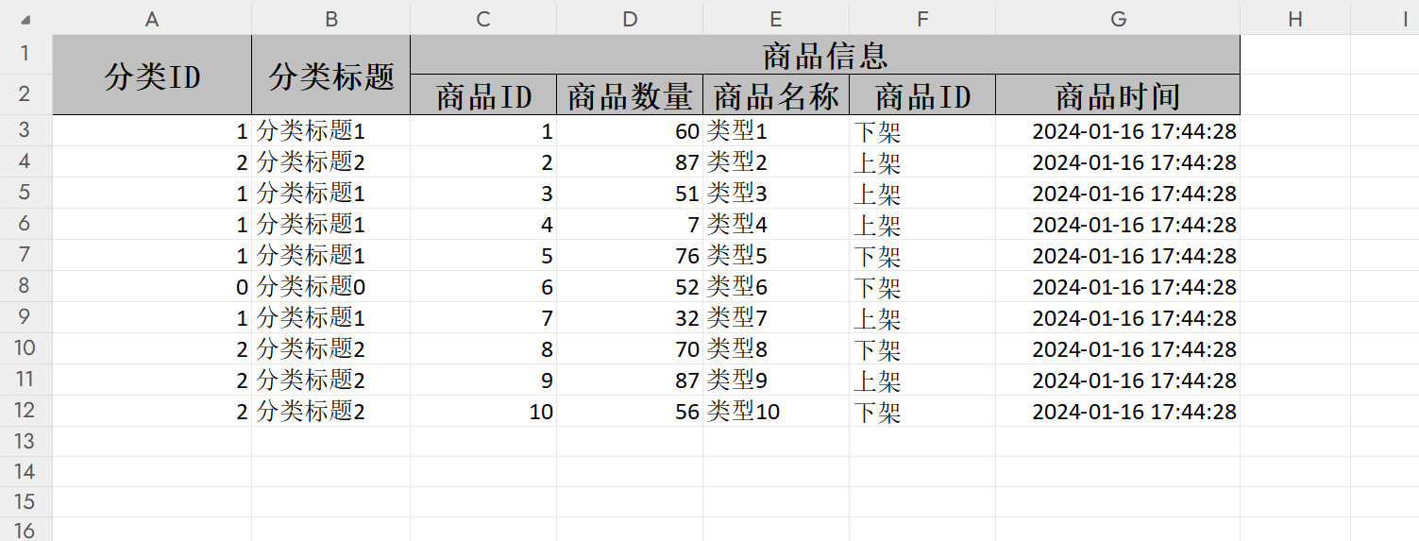Click the quantity cell showing 76
The width and height of the screenshot is (1419, 541).
[x=630, y=255]
